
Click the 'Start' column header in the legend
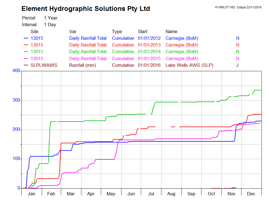tap(143, 32)
